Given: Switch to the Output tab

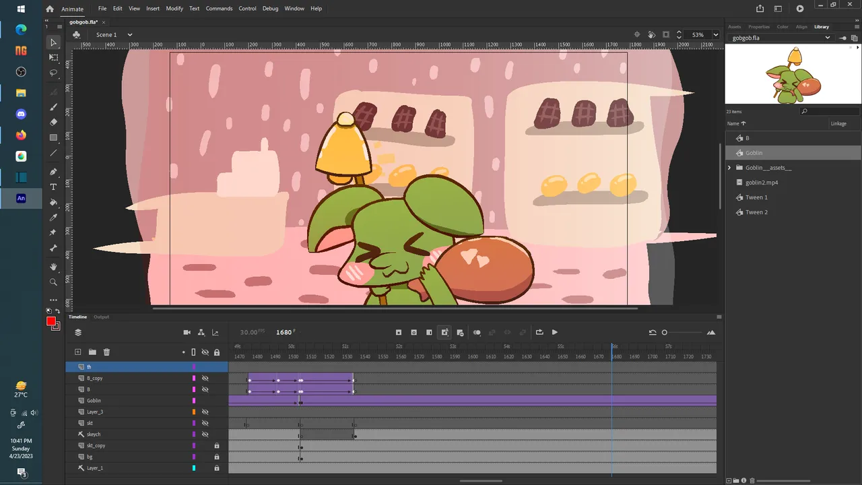Looking at the screenshot, I should coord(101,317).
